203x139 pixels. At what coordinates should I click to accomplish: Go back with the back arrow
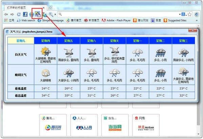6,14
